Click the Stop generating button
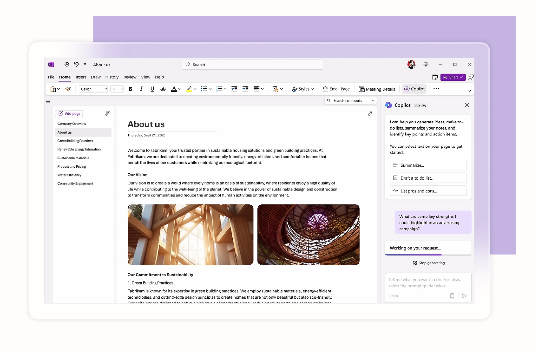Screen dimensions: 536x352 428,263
